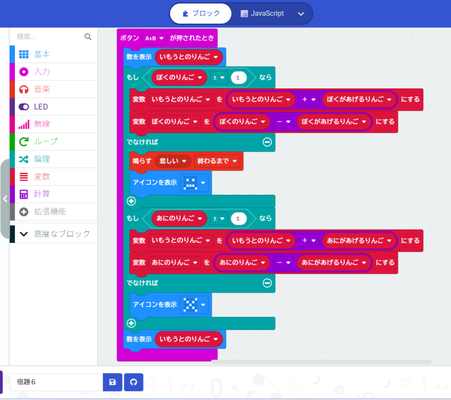The height and width of the screenshot is (400, 451).
Task: Open GitHub repository button
Action: point(133,382)
